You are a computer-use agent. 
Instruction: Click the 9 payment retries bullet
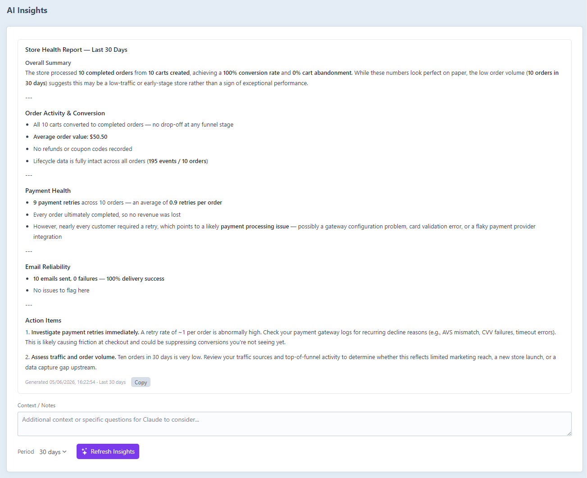tap(127, 202)
